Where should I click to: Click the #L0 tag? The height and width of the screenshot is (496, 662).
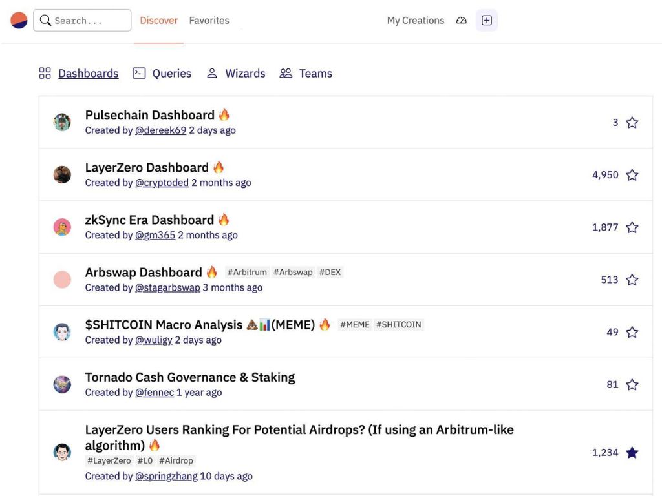click(x=145, y=460)
